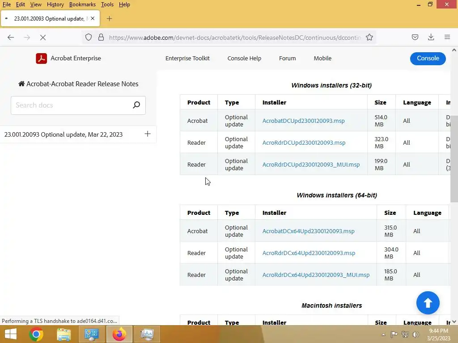Open the Windows Start menu
The width and height of the screenshot is (458, 343).
coord(11,334)
